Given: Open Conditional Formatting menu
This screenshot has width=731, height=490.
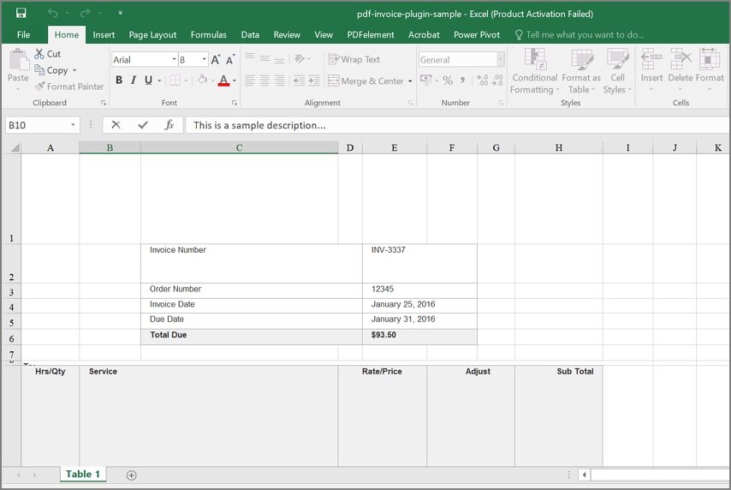Looking at the screenshot, I should [535, 71].
